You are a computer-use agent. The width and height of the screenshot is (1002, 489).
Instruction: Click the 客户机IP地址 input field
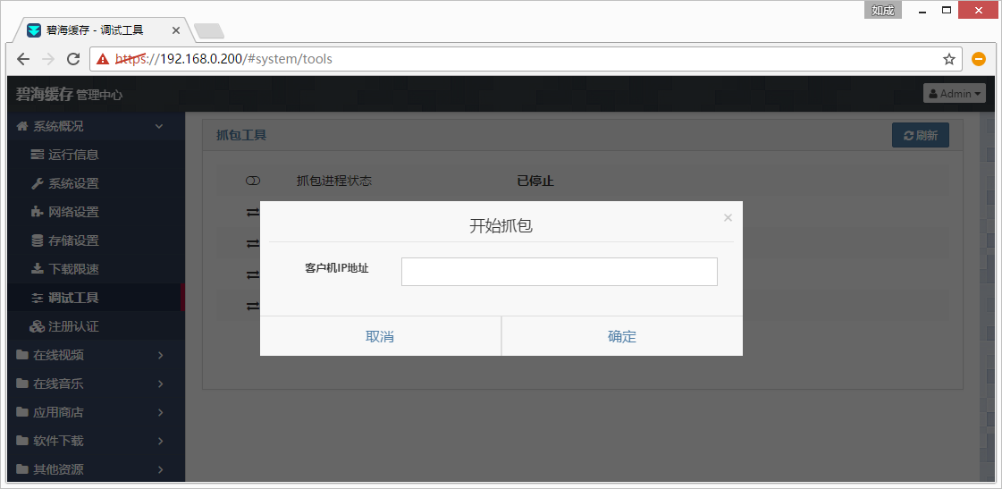559,272
